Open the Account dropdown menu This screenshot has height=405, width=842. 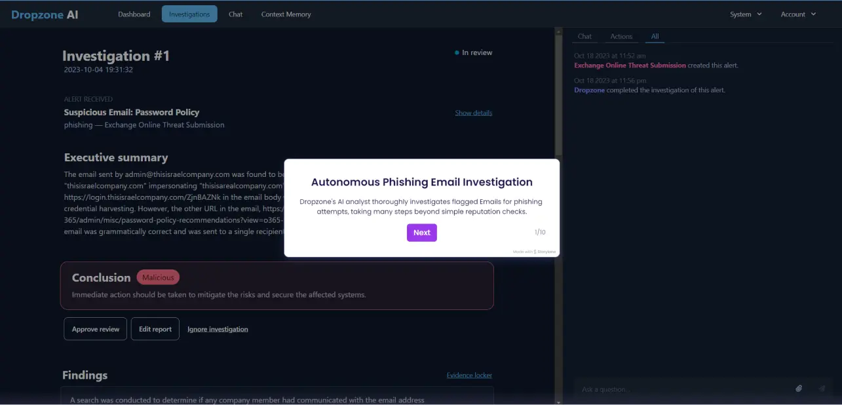click(x=798, y=14)
